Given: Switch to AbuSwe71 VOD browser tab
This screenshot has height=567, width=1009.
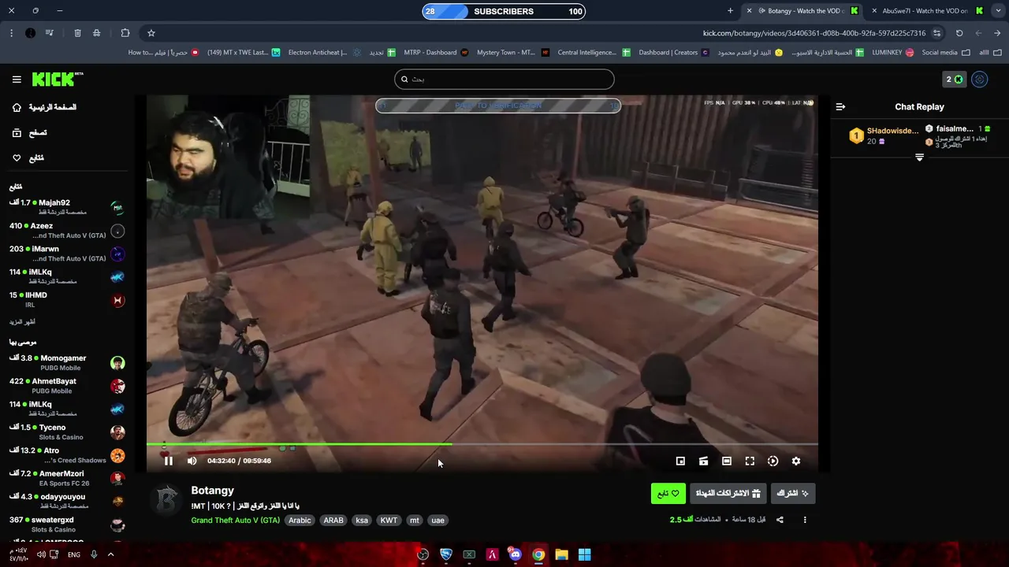Looking at the screenshot, I should coord(926,11).
